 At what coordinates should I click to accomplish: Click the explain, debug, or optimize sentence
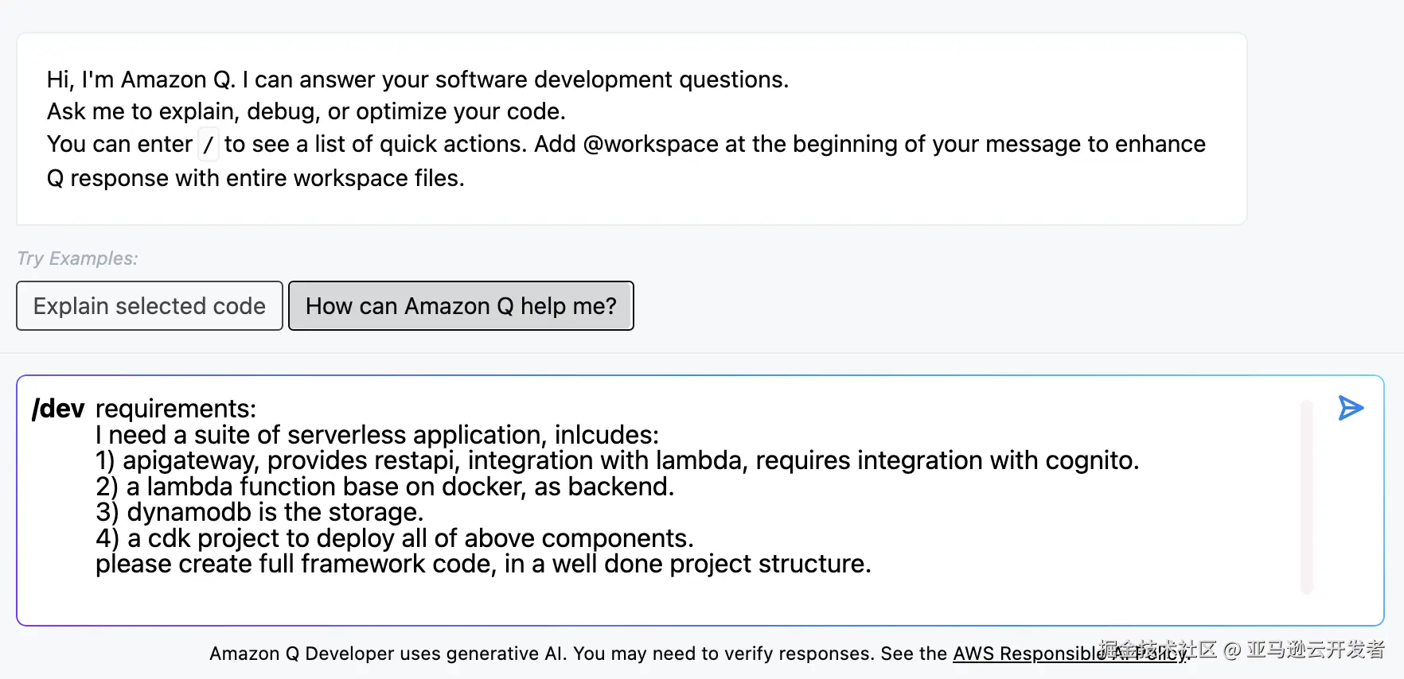pos(306,111)
